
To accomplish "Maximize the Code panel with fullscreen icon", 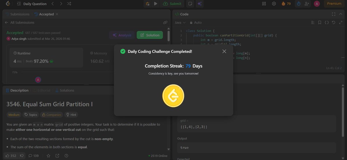I will [333, 14].
